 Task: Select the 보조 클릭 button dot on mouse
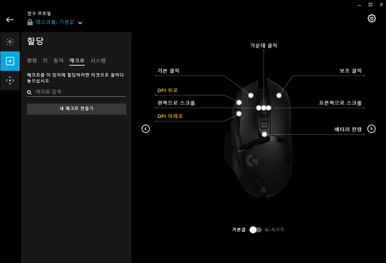(x=279, y=96)
